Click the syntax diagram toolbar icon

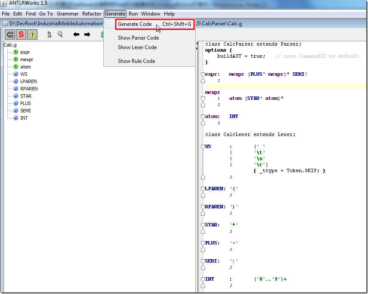click(x=10, y=34)
